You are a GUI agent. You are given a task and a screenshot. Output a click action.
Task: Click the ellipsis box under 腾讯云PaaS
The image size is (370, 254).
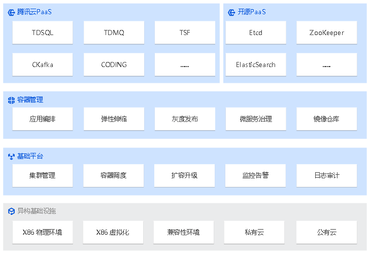click(185, 65)
